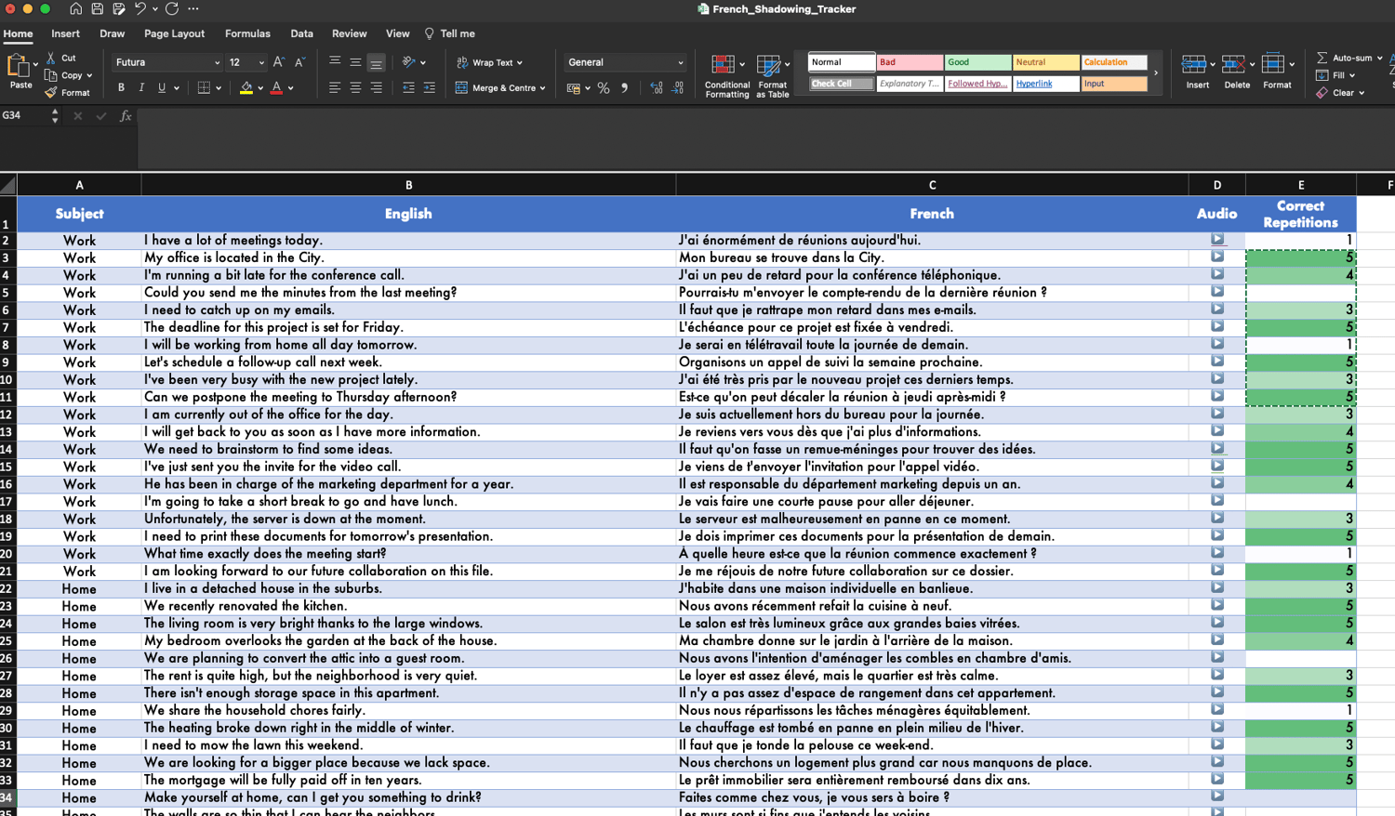The width and height of the screenshot is (1395, 816).
Task: Open the Review tab
Action: click(x=349, y=33)
